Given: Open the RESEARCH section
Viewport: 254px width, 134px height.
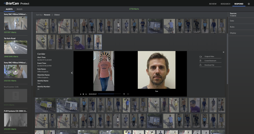Looking at the screenshot, I should [225, 4].
